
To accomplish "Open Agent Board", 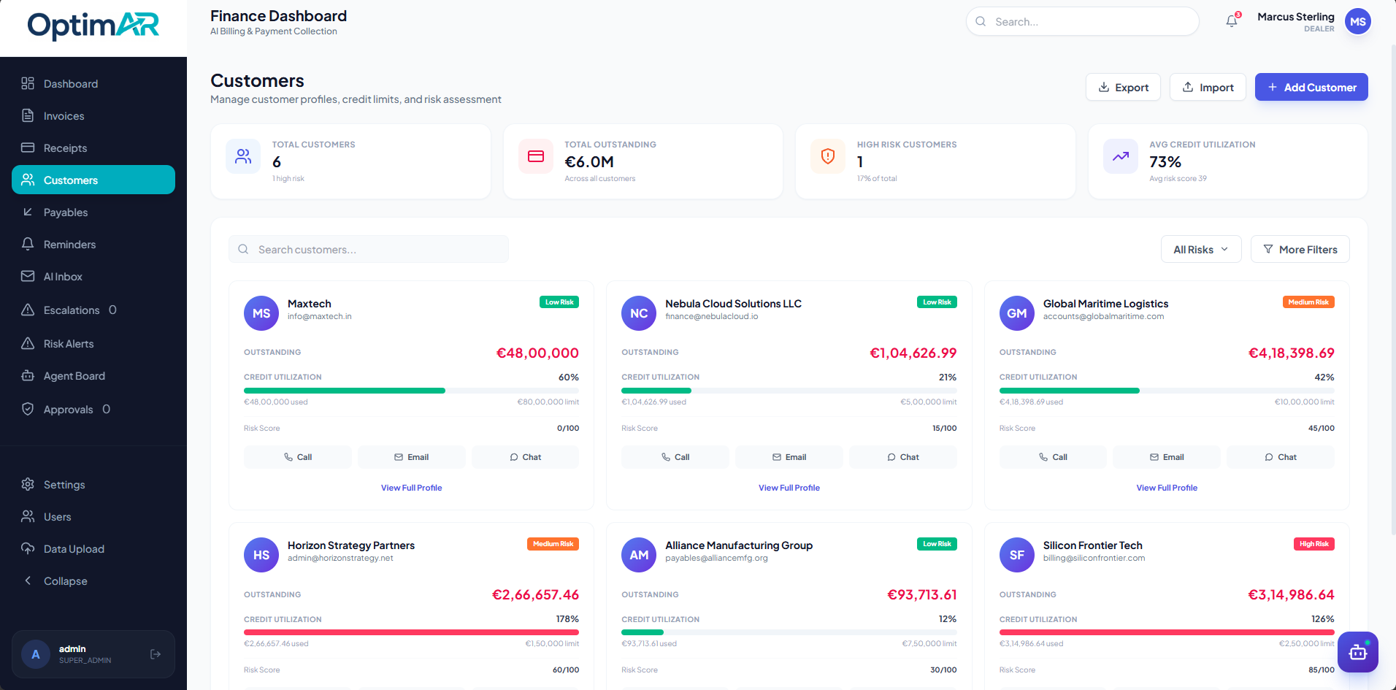I will point(93,376).
